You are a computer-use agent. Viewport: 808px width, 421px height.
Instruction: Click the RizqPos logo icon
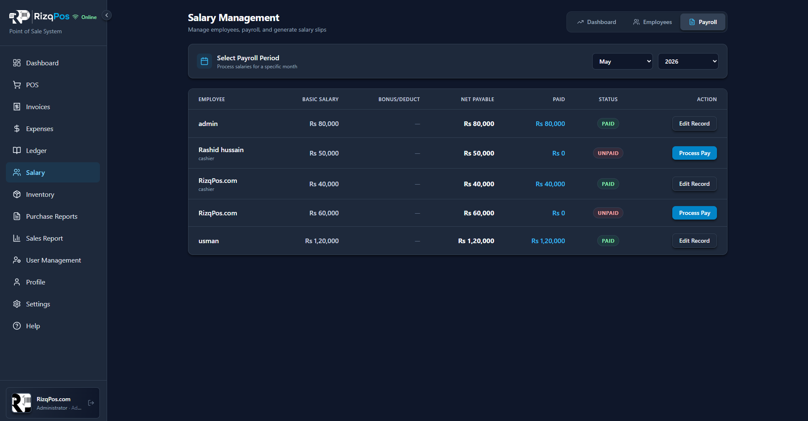point(19,17)
